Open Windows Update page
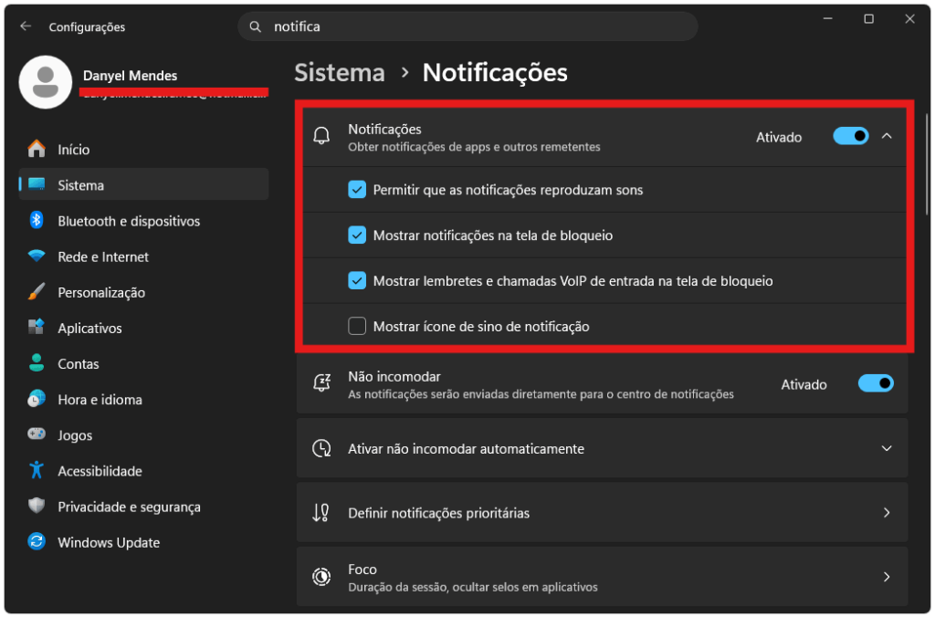 pos(143,542)
